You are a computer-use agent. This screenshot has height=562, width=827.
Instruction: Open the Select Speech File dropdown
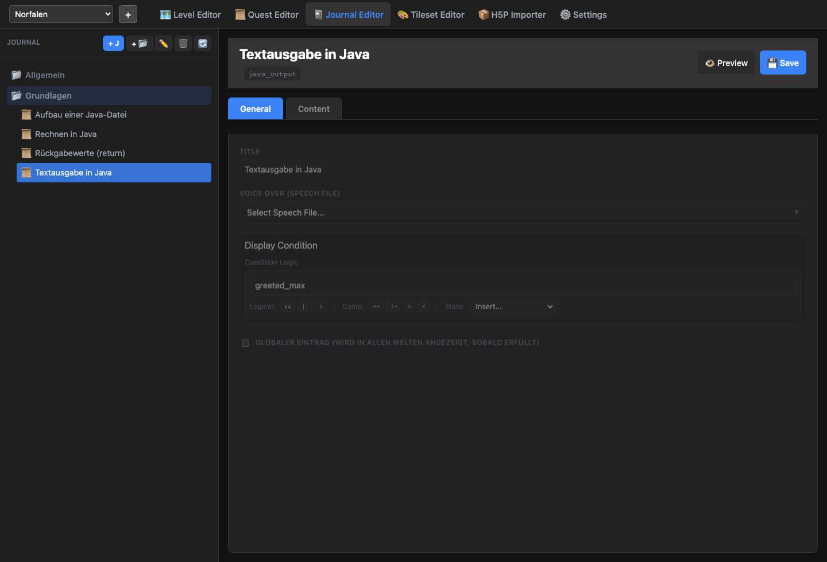(x=522, y=213)
